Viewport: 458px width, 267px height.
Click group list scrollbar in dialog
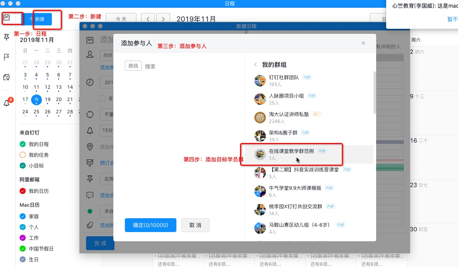coord(375,93)
